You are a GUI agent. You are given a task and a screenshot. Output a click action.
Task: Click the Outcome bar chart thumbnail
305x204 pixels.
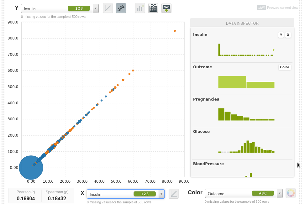point(246,82)
